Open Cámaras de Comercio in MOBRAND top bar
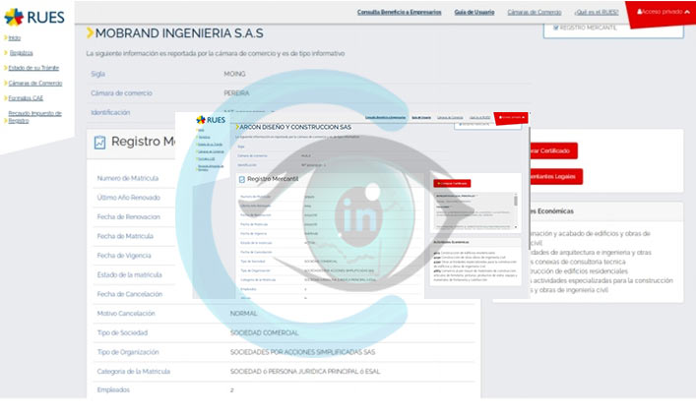 click(x=535, y=12)
